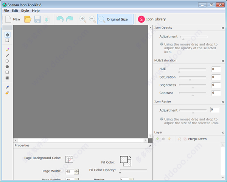Close the Layer panel
Screen dimensions: 227x182
[x=223, y=133]
